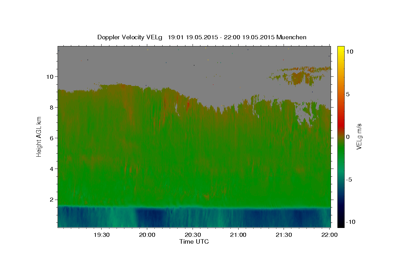The image size is (409, 273).
Task: Click the colorbar value -5 label
Action: coord(348,179)
